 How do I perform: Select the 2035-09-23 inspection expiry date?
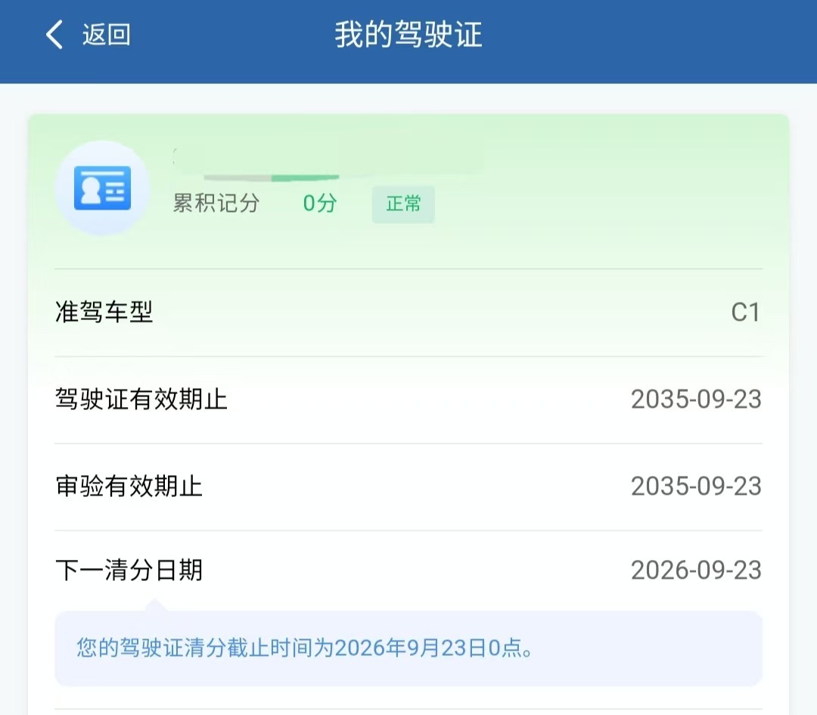tap(696, 487)
